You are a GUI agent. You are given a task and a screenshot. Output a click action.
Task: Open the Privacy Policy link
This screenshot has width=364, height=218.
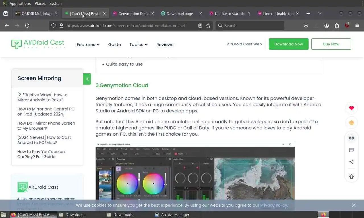(x=274, y=205)
